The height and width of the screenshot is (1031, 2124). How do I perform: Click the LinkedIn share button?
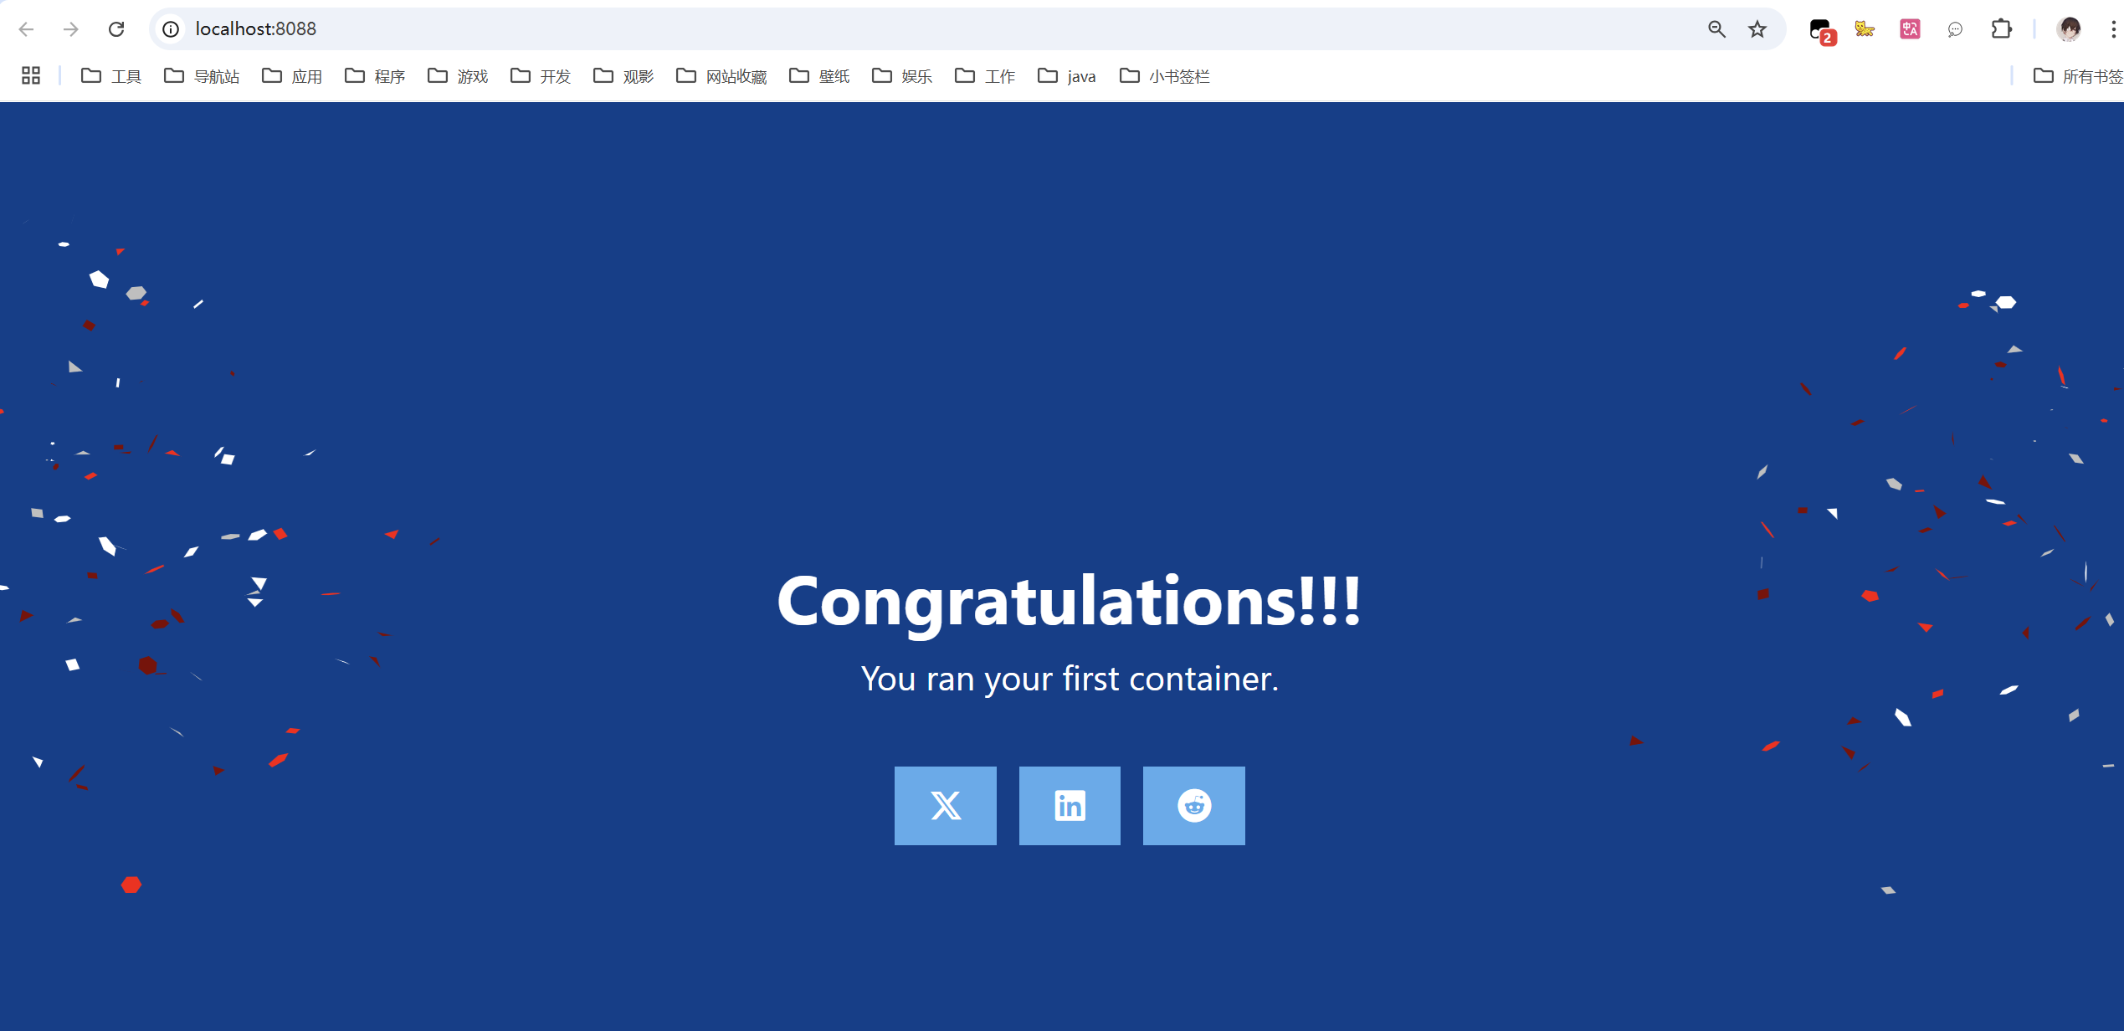click(1069, 805)
